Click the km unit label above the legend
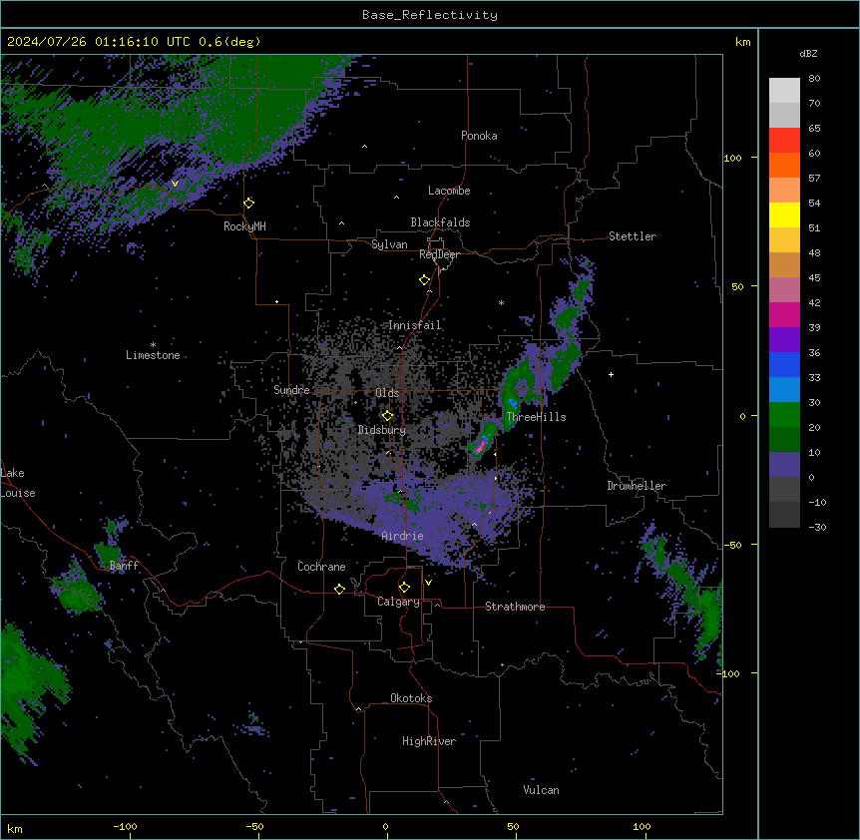Screen dimensions: 860x840 pos(743,42)
